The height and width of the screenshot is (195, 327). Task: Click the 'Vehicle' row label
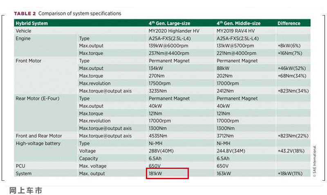23,31
